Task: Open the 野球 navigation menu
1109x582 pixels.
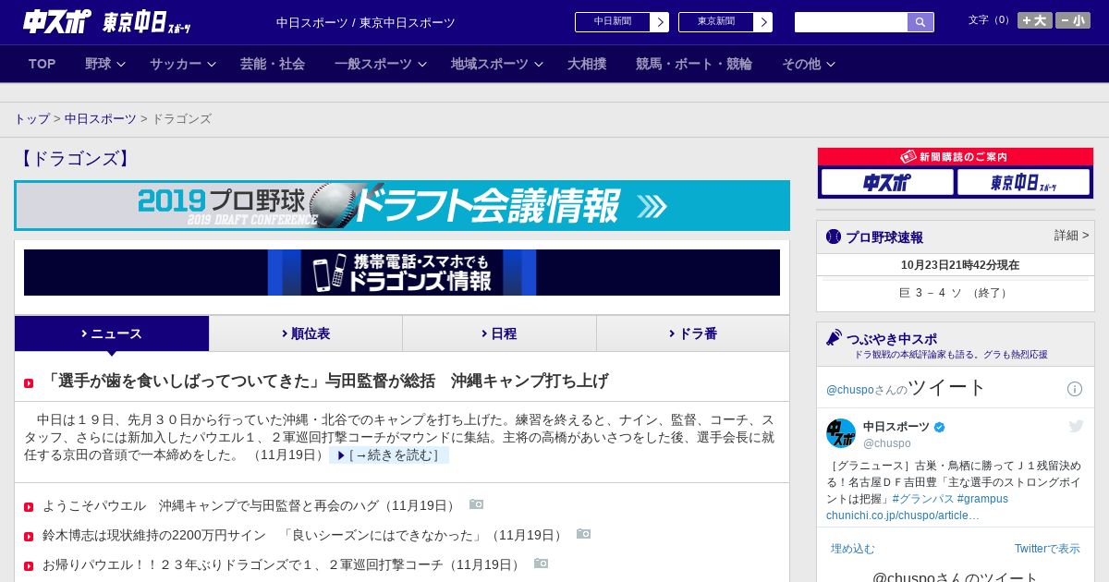Action: [98, 64]
